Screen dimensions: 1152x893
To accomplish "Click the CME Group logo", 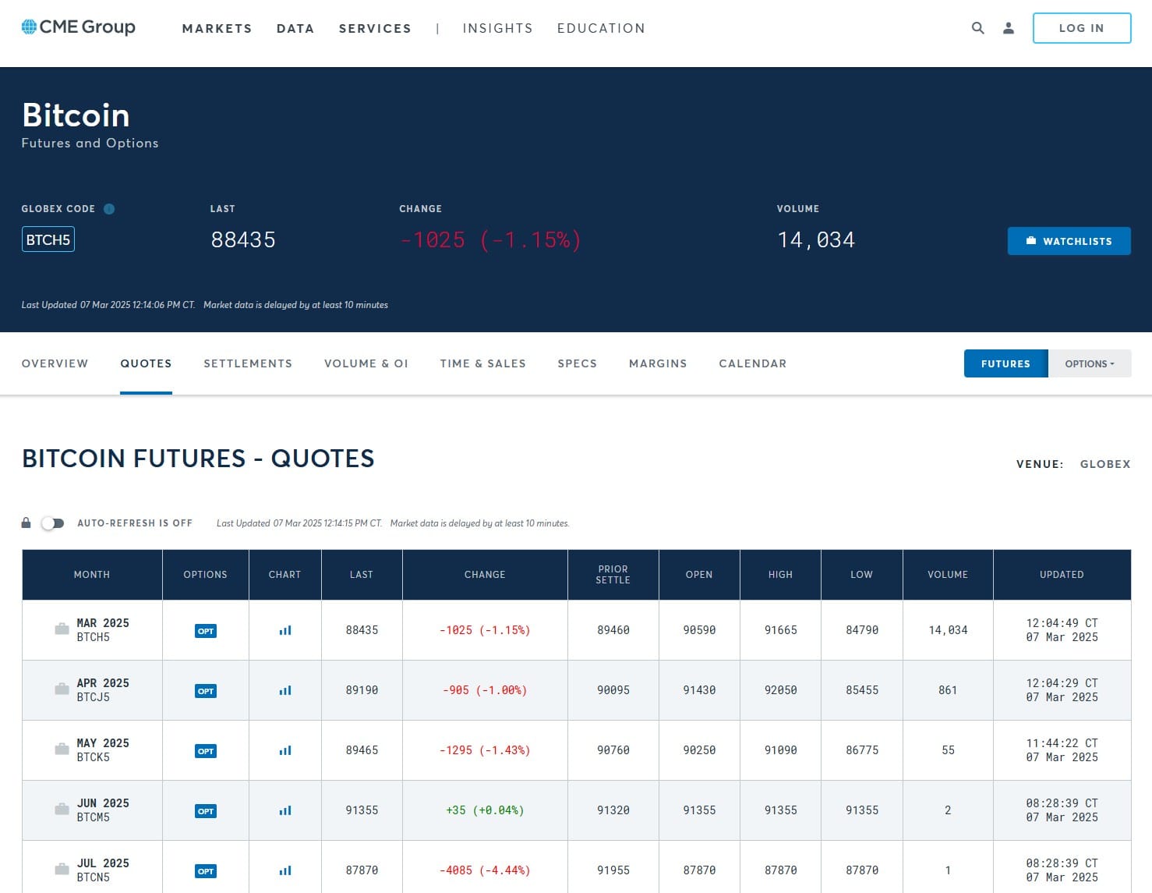I will coord(79,27).
